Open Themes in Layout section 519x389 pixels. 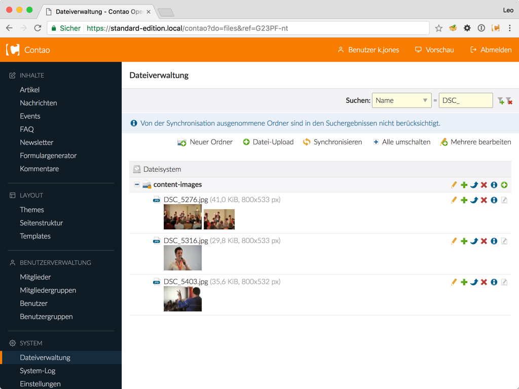(32, 210)
